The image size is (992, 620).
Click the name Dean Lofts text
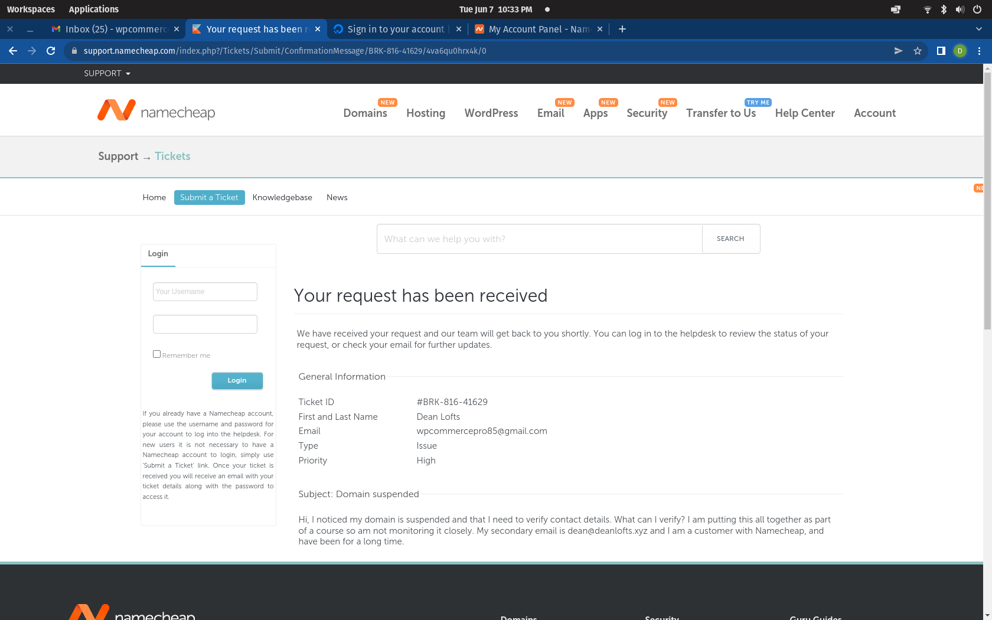coord(438,417)
